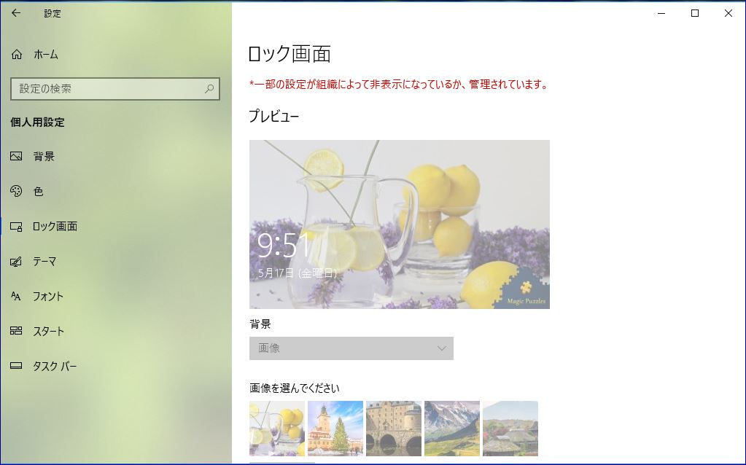Viewport: 746px width, 465px height.
Task: Click the 色 palette icon
Action: pos(16,191)
